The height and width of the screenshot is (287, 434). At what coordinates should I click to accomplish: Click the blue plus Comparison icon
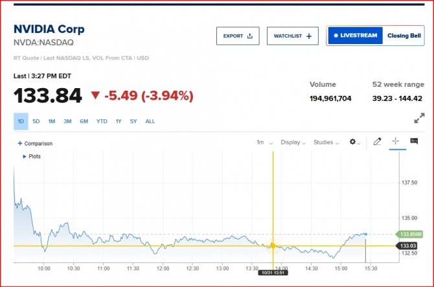[x=20, y=143]
